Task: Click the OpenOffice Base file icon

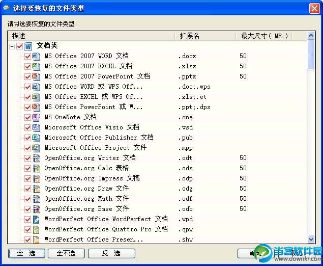Action: tap(37, 209)
